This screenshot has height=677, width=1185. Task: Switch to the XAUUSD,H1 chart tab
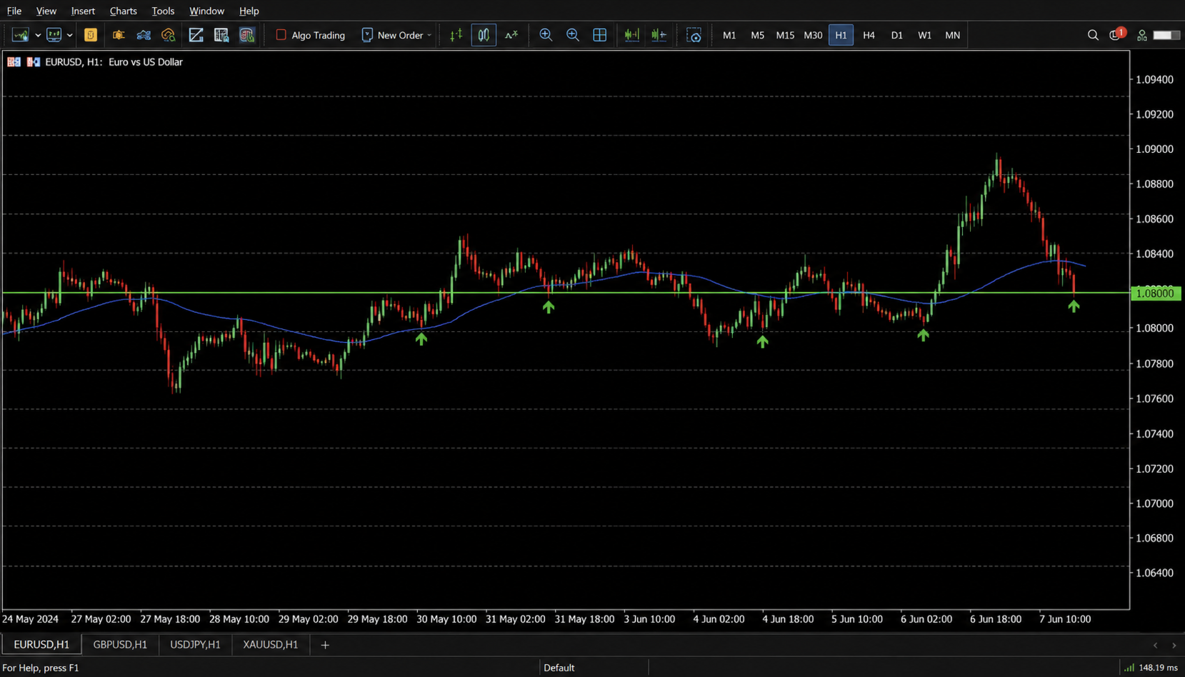point(270,644)
